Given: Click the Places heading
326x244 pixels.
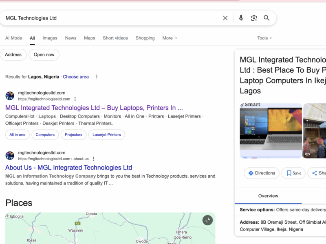Looking at the screenshot, I should click(19, 203).
